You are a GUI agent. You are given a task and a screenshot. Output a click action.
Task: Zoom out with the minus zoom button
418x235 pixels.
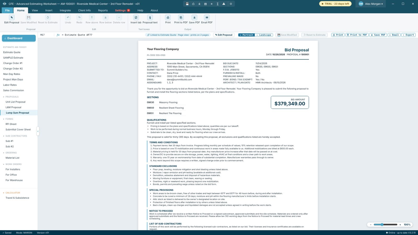(x=370, y=225)
